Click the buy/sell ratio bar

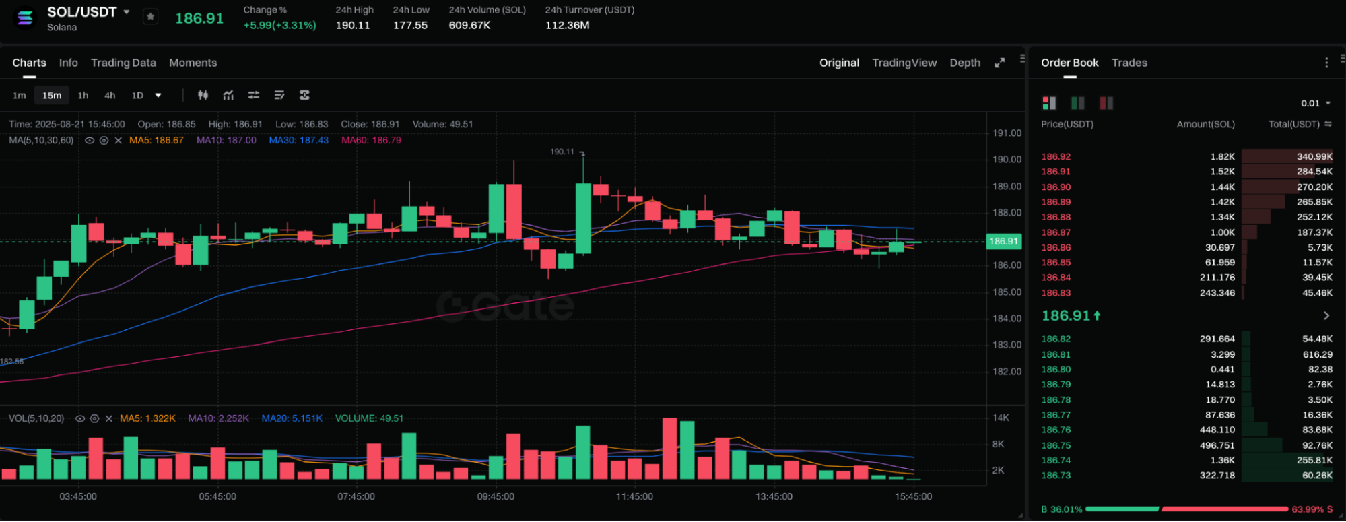pyautogui.click(x=1186, y=509)
